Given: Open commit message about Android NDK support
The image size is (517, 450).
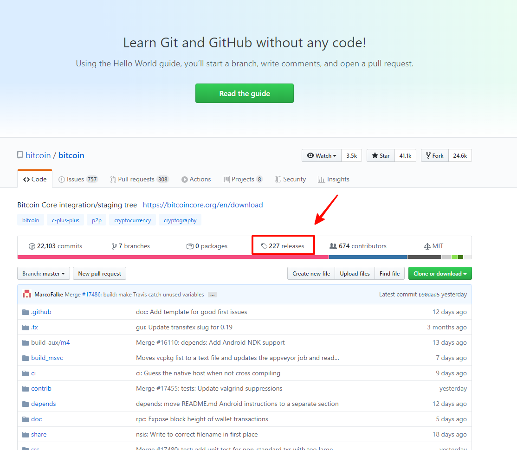Looking at the screenshot, I should [210, 342].
